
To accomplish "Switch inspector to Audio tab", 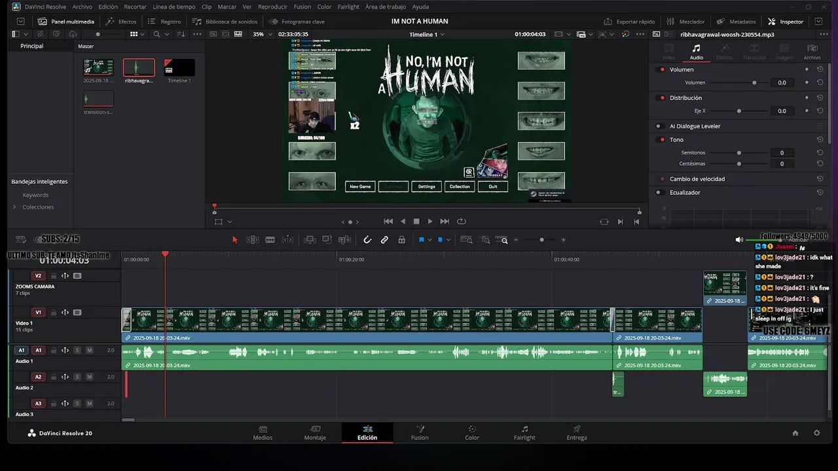I will [x=696, y=52].
